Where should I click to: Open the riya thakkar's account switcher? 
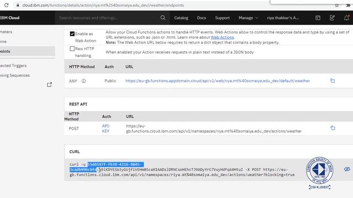(283, 18)
